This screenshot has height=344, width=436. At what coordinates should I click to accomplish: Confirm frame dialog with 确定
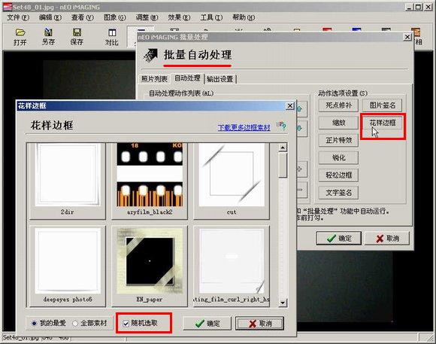207,324
